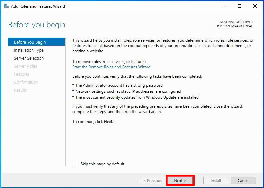Click the DESTINATION SERVER label
Image resolution: width=264 pixels, height=188 pixels.
coord(236,22)
